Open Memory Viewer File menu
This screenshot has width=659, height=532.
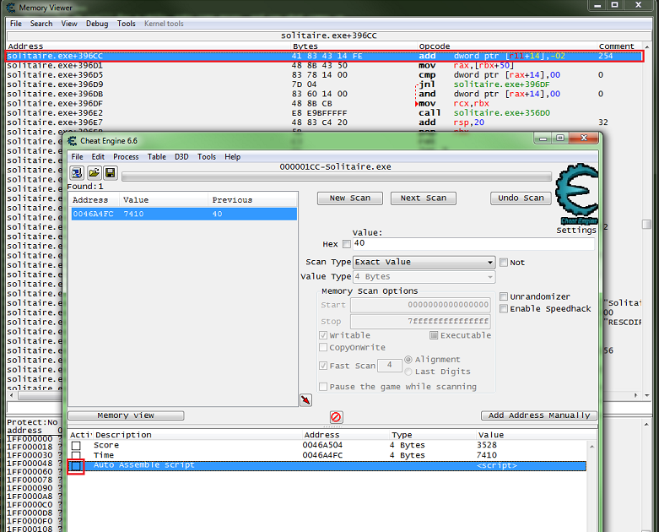[x=16, y=24]
